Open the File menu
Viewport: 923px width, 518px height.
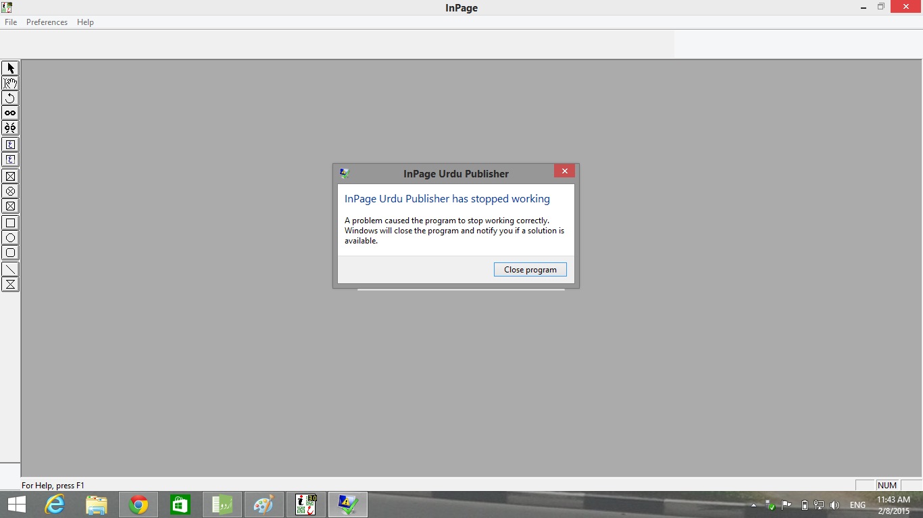tap(11, 22)
